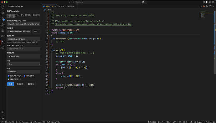
Task: Open the Extensions view
Action: pyautogui.click(x=3, y=30)
